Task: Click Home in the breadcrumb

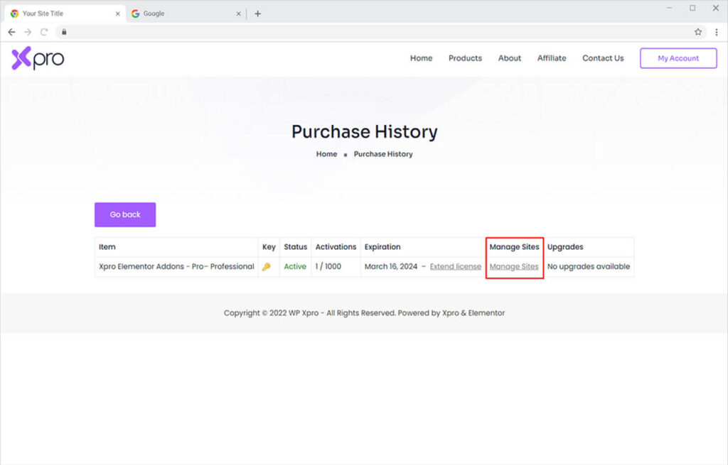Action: pyautogui.click(x=326, y=154)
